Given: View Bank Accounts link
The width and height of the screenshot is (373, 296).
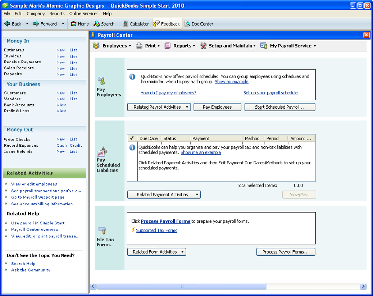Looking at the screenshot, I should (61, 105).
